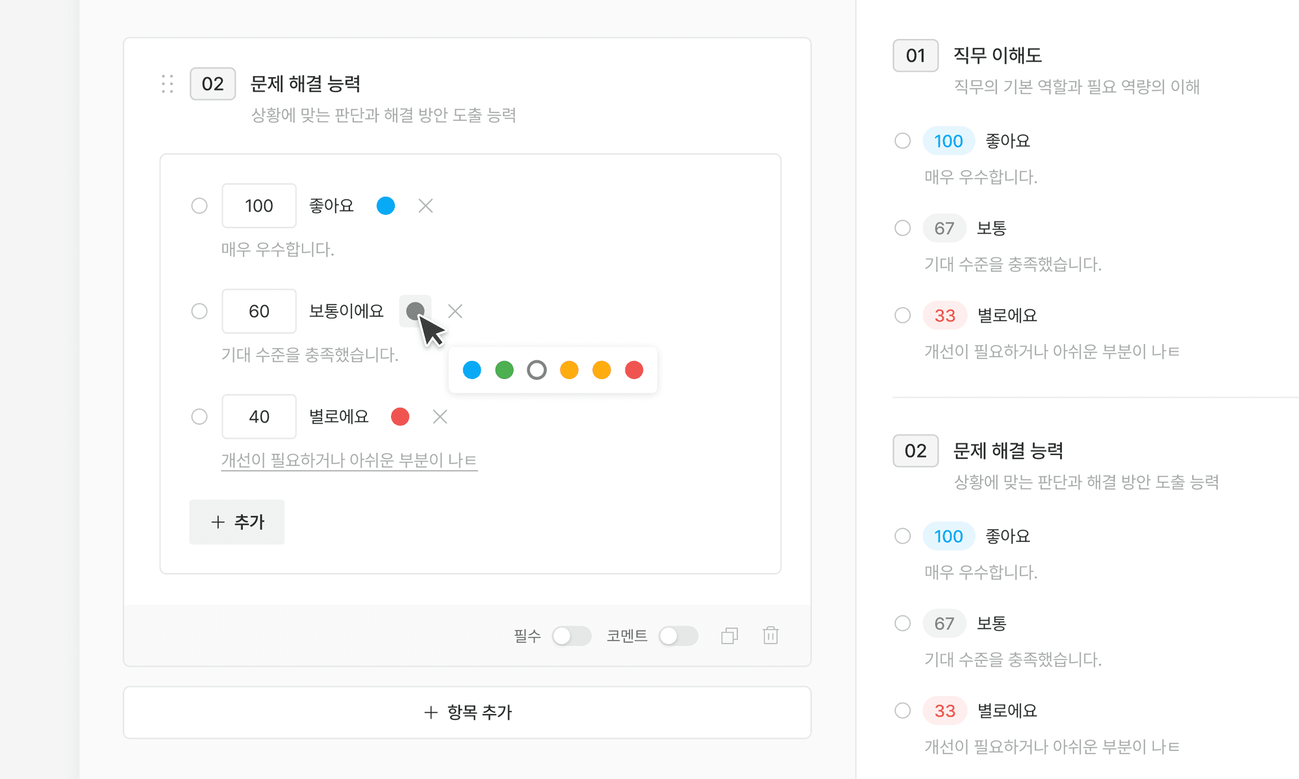Open the red color dot for 별로에요
Viewport: 1299px width, 779px height.
400,417
